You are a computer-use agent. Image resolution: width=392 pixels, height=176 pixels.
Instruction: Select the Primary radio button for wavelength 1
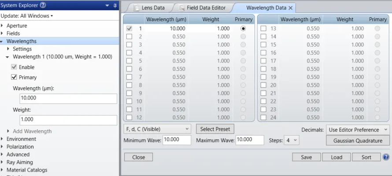243,29
